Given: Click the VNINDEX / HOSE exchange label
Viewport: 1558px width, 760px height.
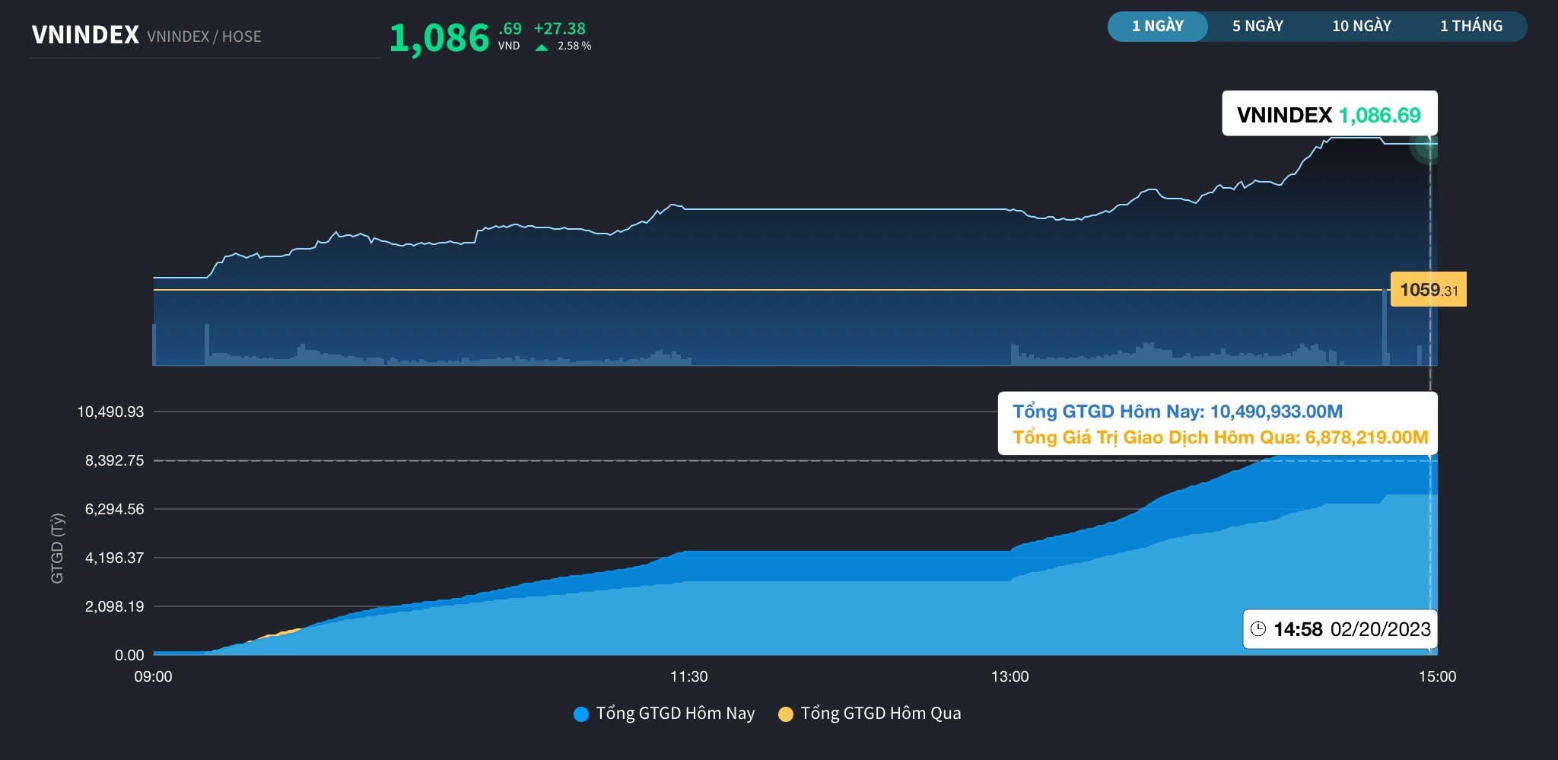Looking at the screenshot, I should click(204, 37).
